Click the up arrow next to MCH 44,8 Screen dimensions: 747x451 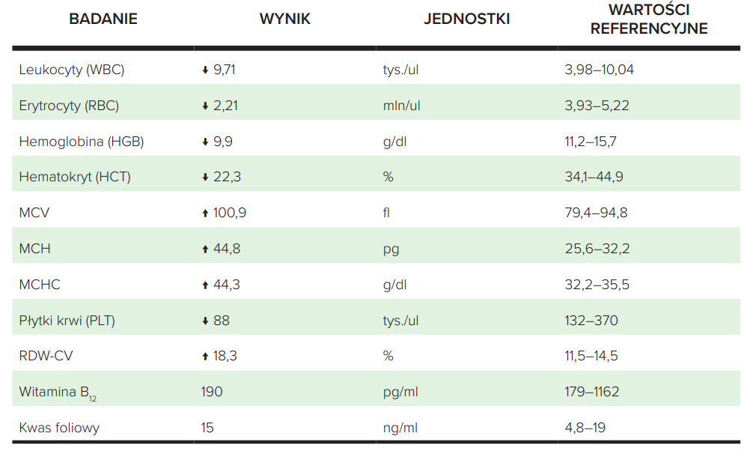pyautogui.click(x=205, y=249)
